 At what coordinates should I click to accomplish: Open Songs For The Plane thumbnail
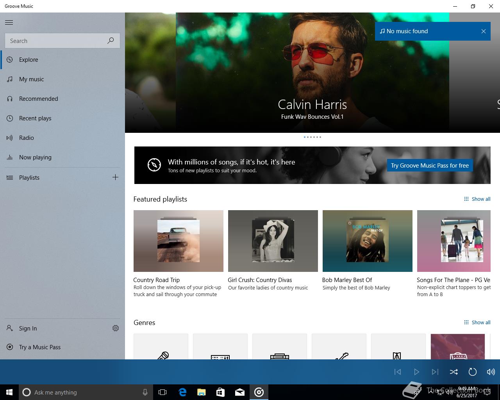[x=454, y=241]
